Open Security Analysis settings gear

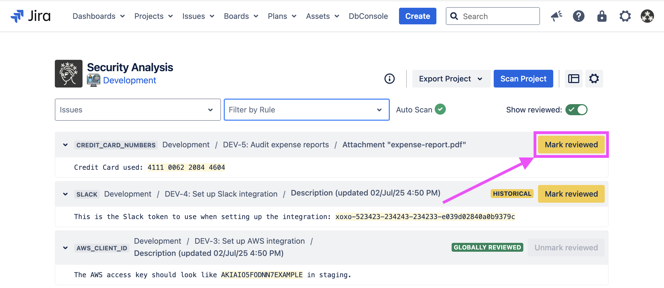(x=594, y=79)
